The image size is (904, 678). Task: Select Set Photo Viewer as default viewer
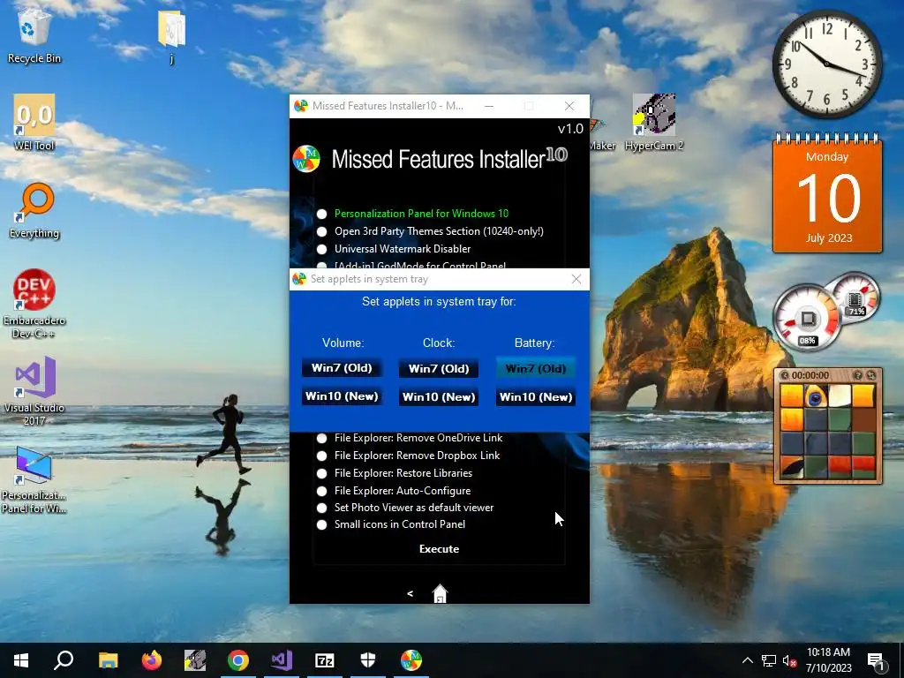(x=321, y=508)
